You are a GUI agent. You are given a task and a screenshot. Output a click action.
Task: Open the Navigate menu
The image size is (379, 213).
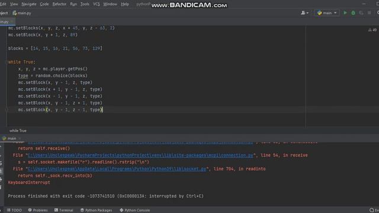[x=29, y=4]
